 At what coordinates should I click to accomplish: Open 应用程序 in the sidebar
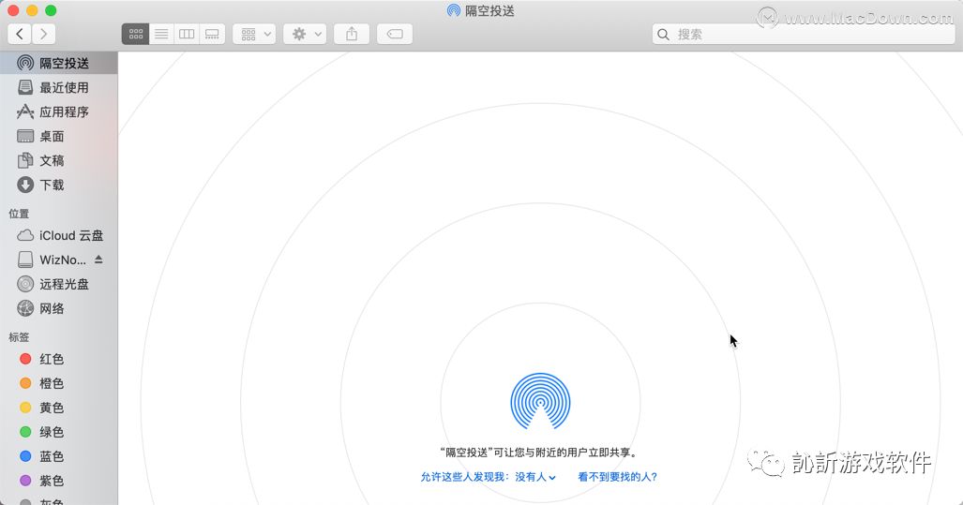58,111
